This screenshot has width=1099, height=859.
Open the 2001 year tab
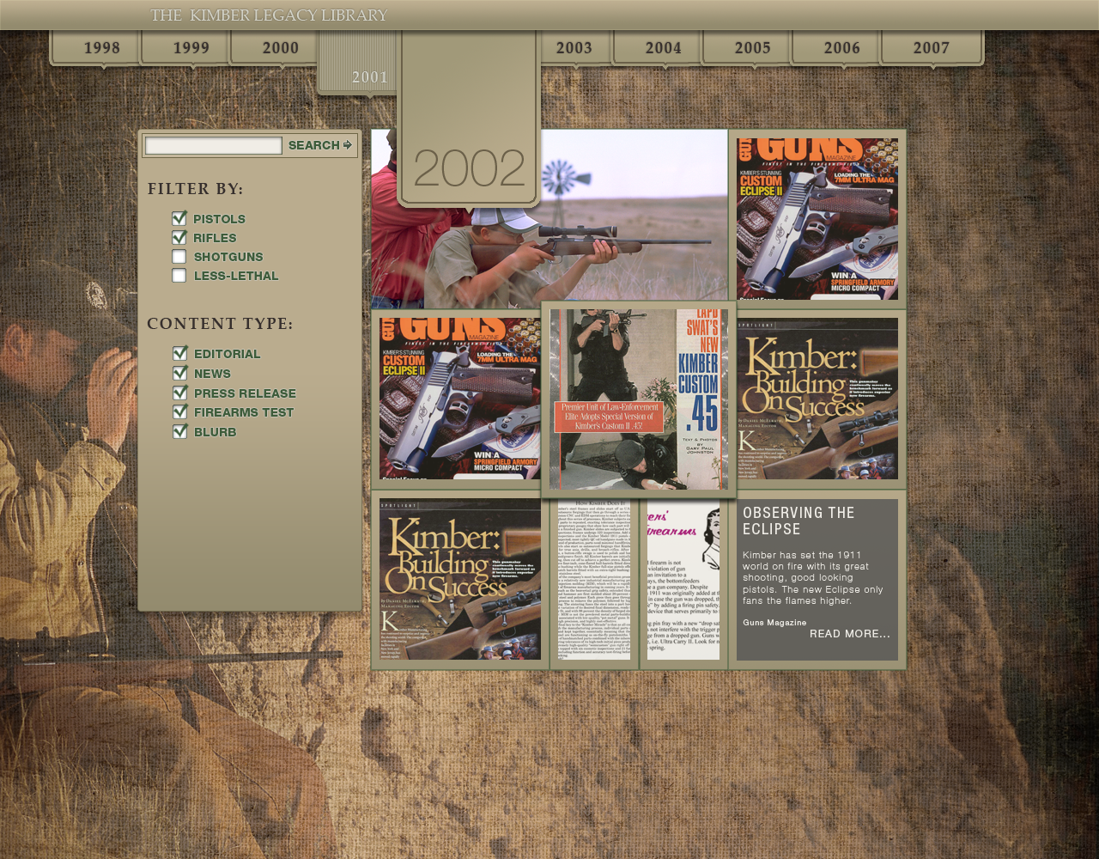coord(357,63)
